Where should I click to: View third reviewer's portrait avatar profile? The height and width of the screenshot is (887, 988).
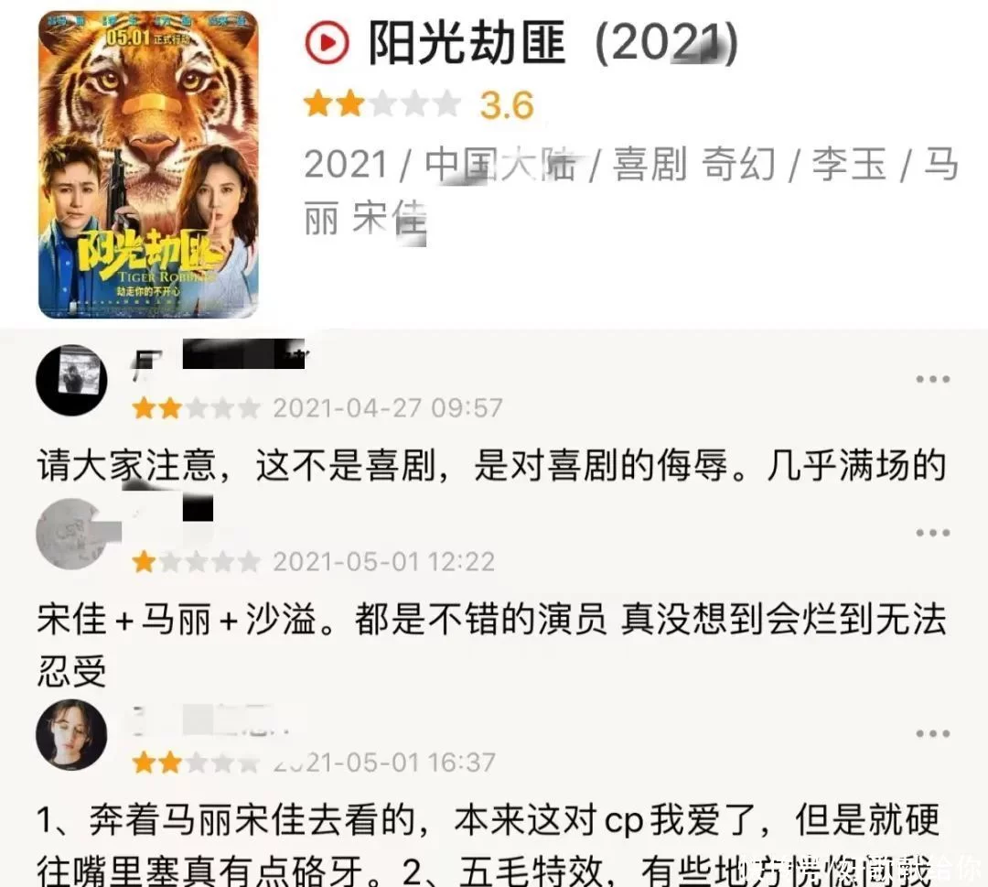[72, 734]
